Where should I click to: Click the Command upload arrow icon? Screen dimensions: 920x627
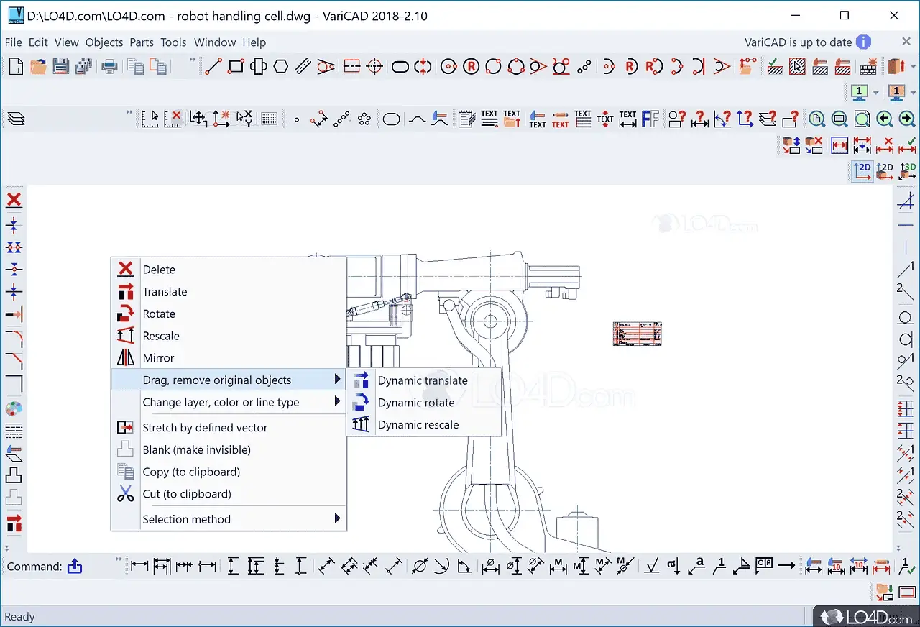click(x=75, y=567)
